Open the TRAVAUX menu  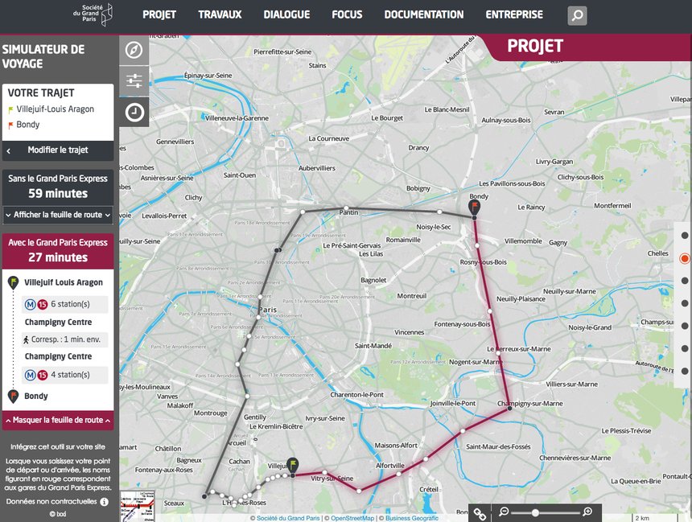[220, 14]
